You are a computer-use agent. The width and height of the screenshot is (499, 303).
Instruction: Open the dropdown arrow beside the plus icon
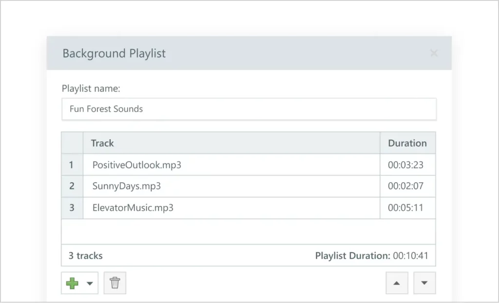pos(90,284)
